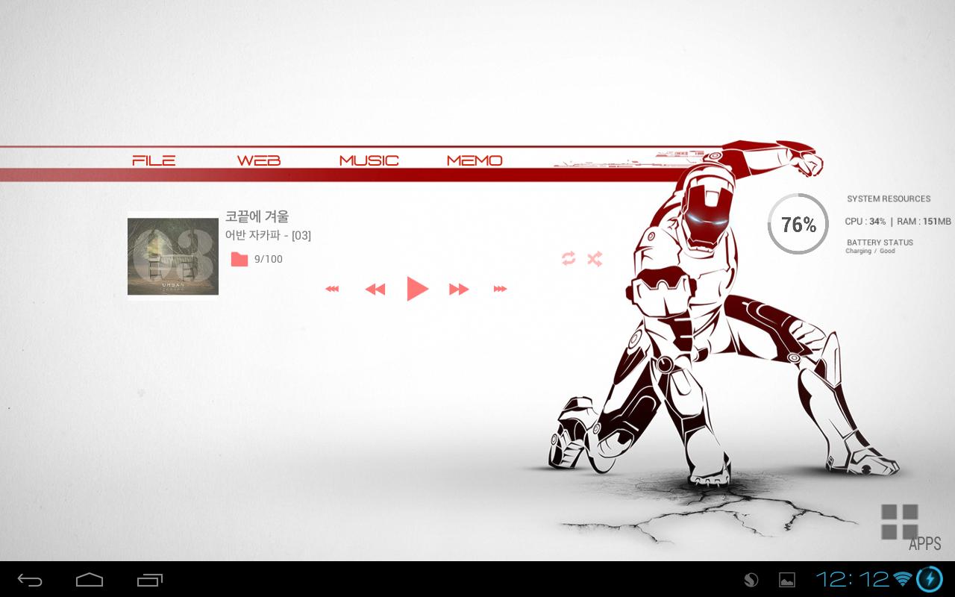955x597 pixels.
Task: Tap the battery charging icon in status bar
Action: click(x=930, y=579)
